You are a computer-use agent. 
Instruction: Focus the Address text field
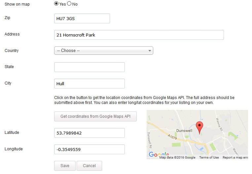tap(139, 35)
